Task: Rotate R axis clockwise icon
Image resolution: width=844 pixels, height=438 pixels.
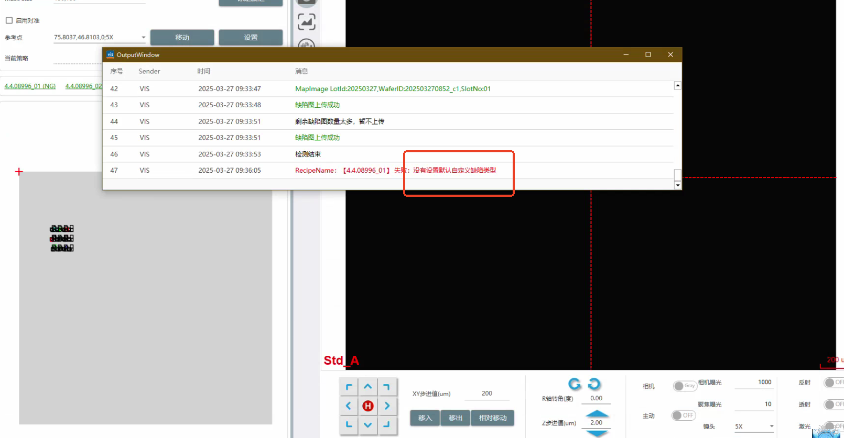Action: click(594, 384)
